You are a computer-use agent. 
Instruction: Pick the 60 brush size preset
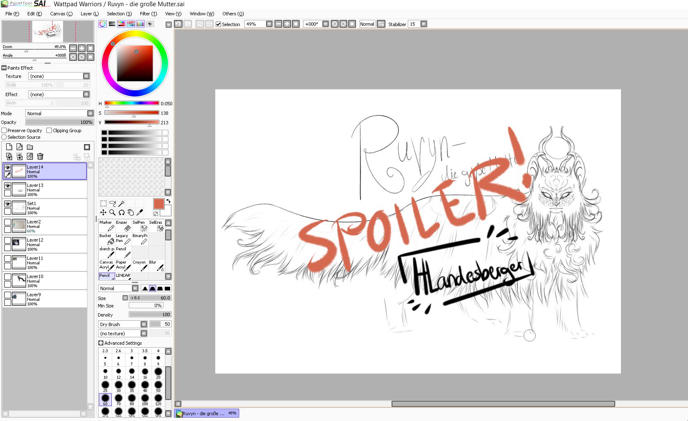(x=105, y=400)
